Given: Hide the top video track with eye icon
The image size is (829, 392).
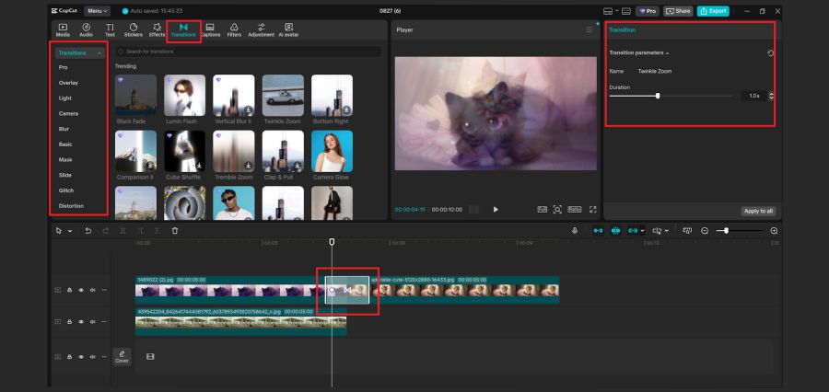Looking at the screenshot, I should click(81, 290).
